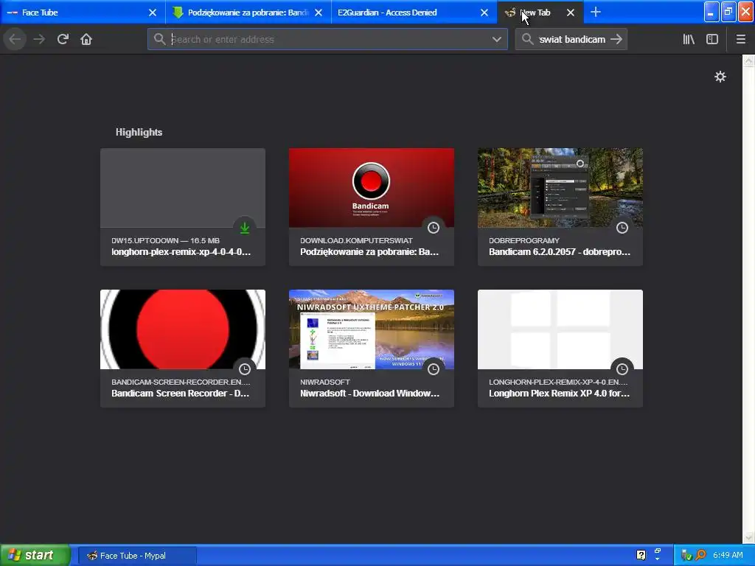Click the small window-stack tray icon
Image resolution: width=755 pixels, height=566 pixels.
[657, 551]
